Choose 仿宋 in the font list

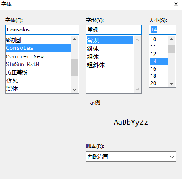click(x=38, y=80)
